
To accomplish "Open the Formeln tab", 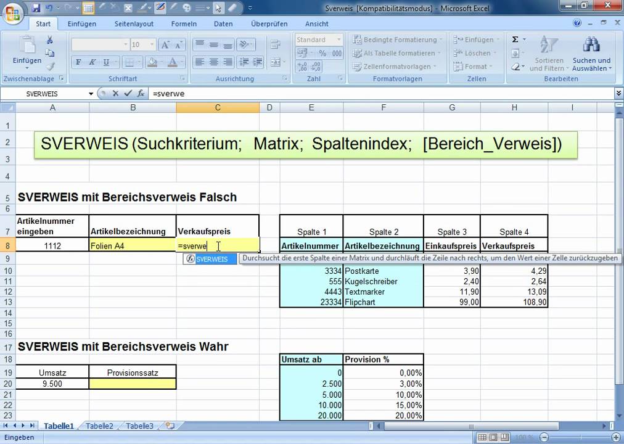I will [x=184, y=24].
